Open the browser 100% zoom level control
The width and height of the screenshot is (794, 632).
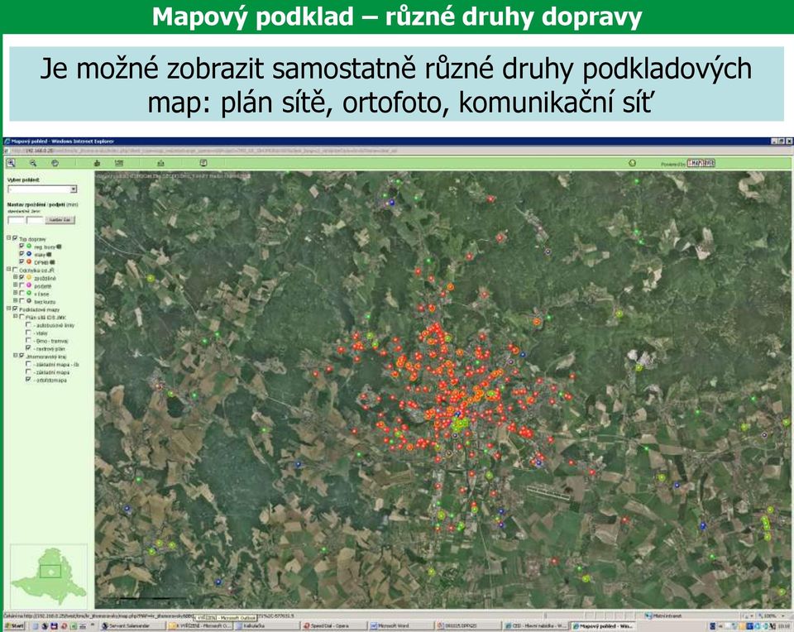(770, 615)
